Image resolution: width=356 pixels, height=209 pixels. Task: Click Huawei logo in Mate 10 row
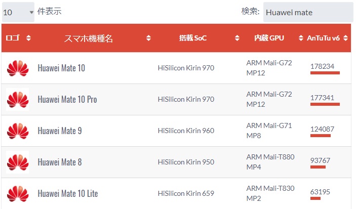pyautogui.click(x=18, y=68)
